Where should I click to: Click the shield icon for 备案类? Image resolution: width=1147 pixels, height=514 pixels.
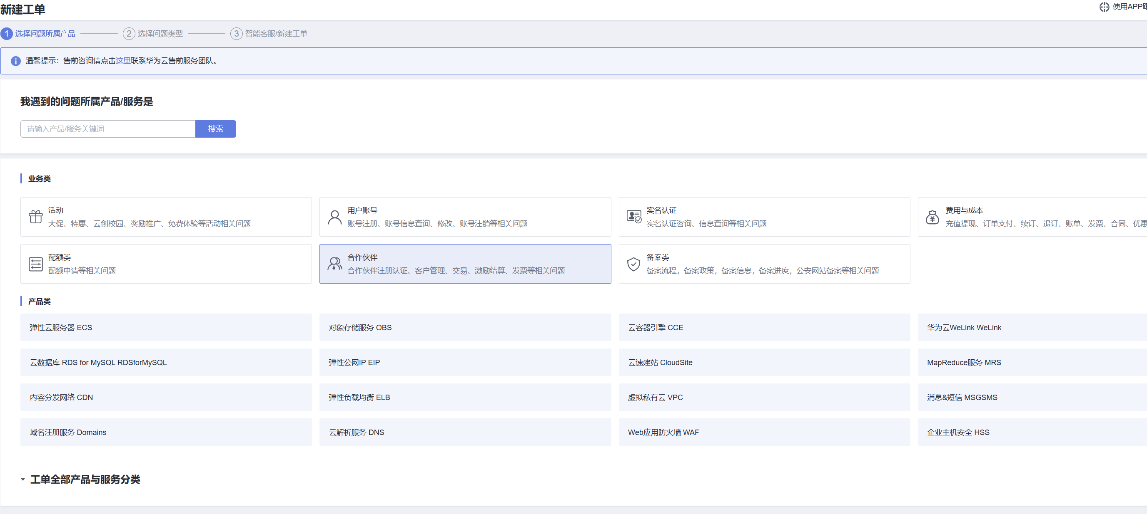pyautogui.click(x=633, y=264)
